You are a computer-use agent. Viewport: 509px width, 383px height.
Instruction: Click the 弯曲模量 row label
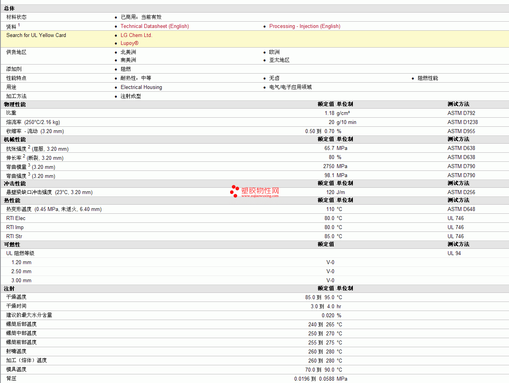click(31, 167)
